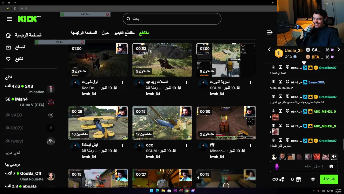Click the infinity icon below chat
This screenshot has width=344, height=194.
tap(275, 179)
